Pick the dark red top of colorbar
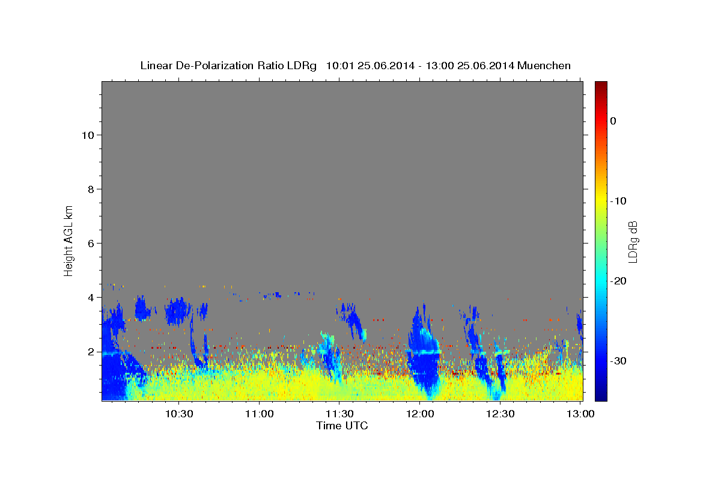The image size is (721, 481). pyautogui.click(x=601, y=85)
